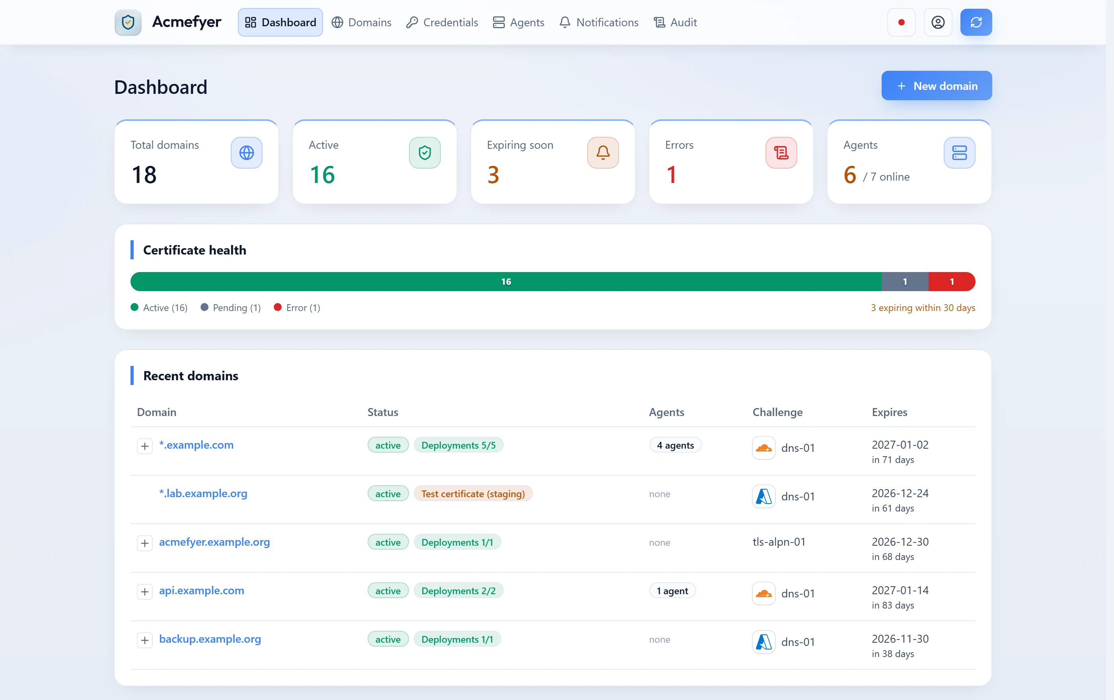
Task: Click '3 expiring within 30 days' text
Action: point(923,307)
